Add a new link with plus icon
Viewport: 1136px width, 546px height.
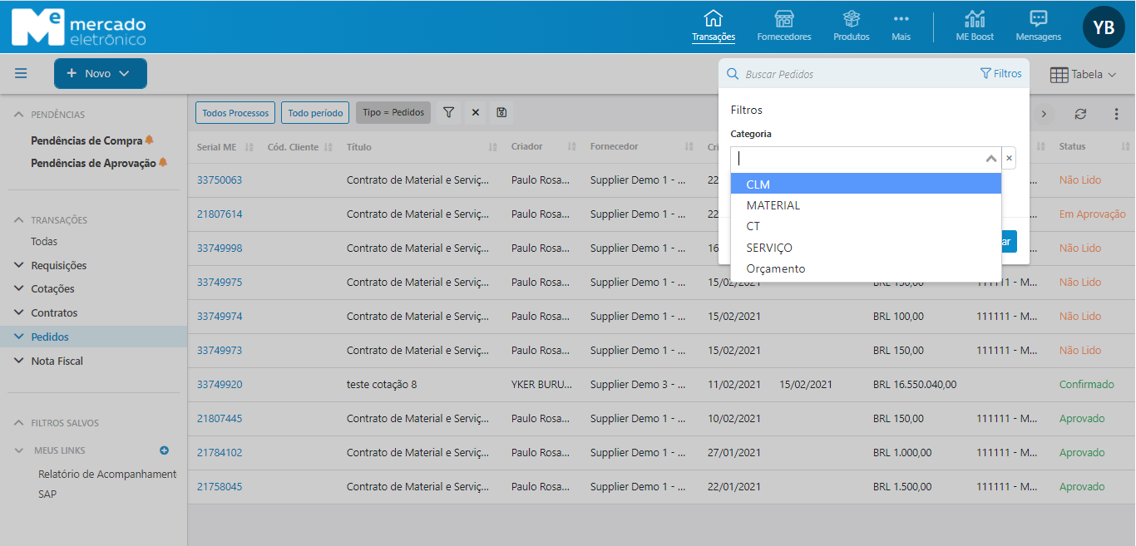(x=164, y=450)
